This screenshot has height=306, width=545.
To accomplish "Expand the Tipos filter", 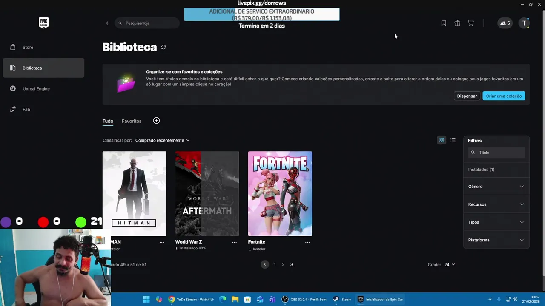I will click(x=496, y=222).
